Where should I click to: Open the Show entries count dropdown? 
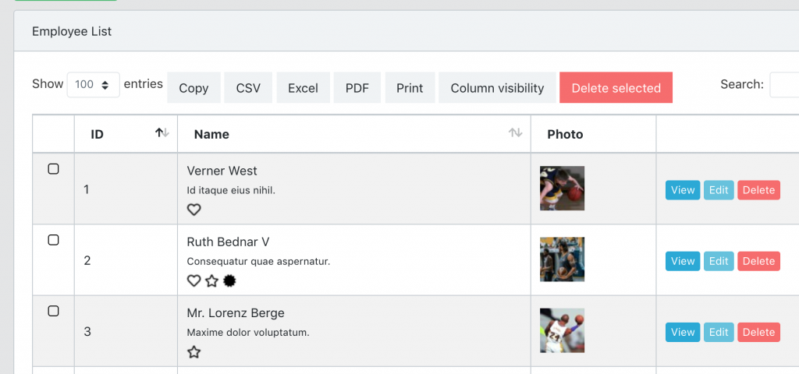tap(94, 85)
